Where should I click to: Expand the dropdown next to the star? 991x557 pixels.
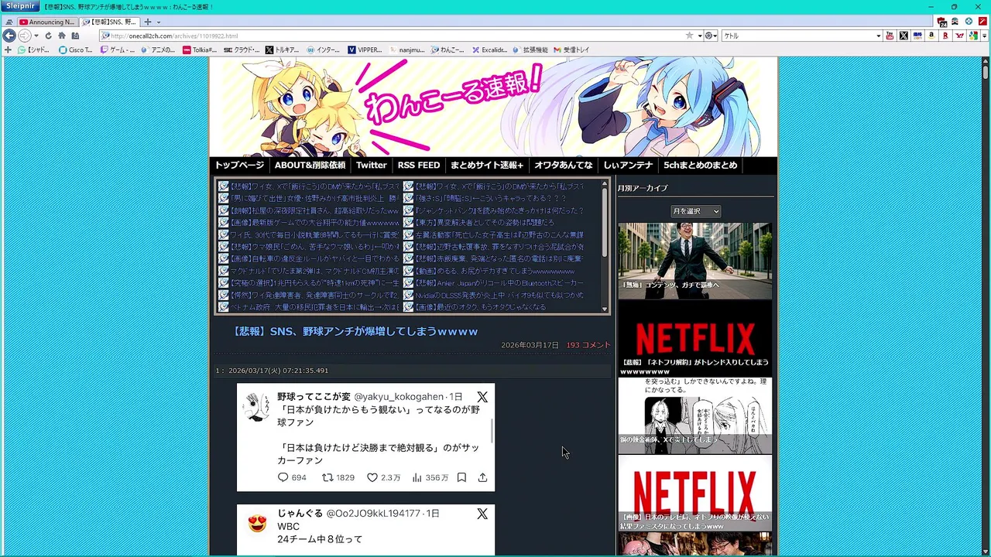pyautogui.click(x=700, y=36)
